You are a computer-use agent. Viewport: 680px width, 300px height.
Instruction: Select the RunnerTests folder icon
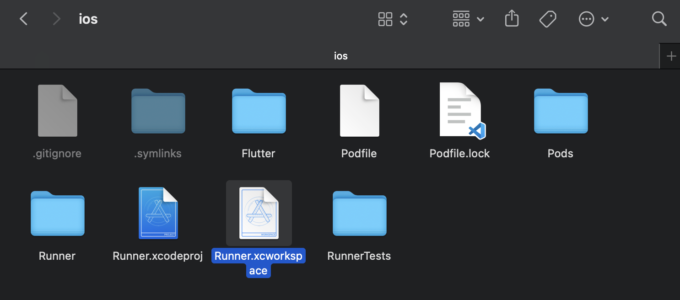pyautogui.click(x=360, y=213)
